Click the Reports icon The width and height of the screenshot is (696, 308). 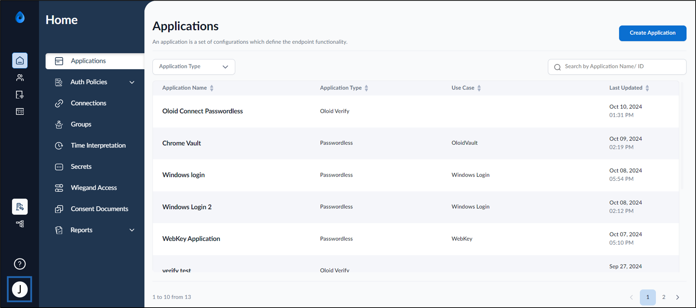click(x=59, y=230)
